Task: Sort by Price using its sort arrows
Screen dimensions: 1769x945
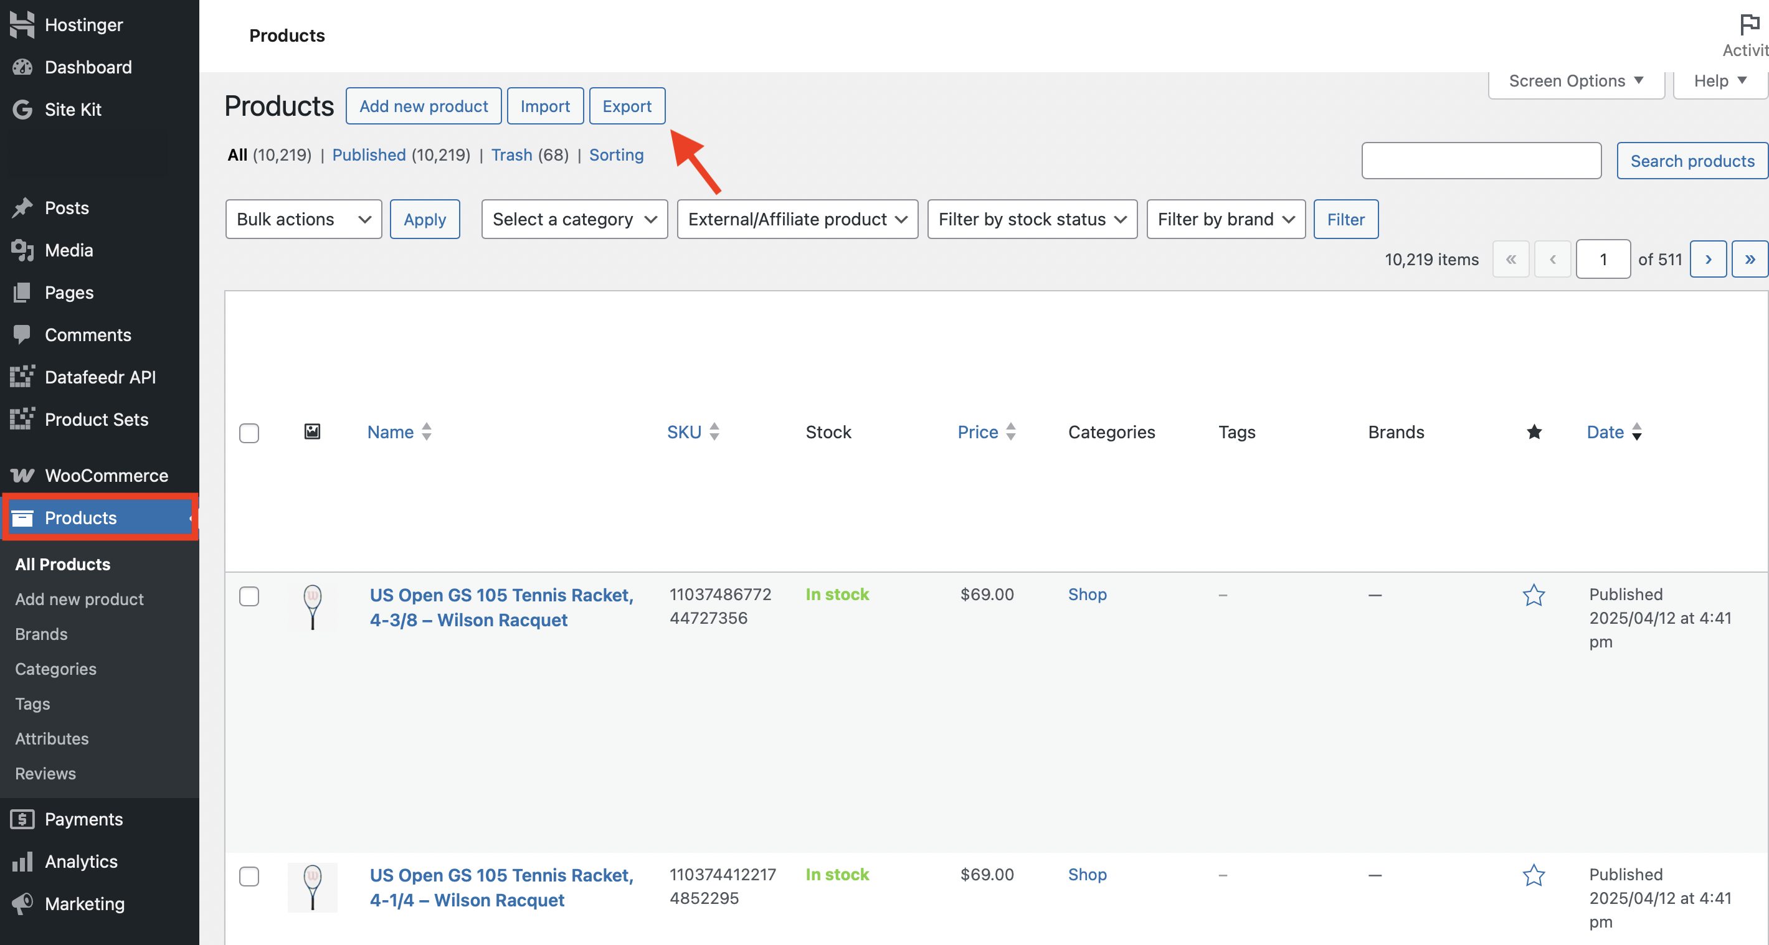Action: pyautogui.click(x=1011, y=431)
